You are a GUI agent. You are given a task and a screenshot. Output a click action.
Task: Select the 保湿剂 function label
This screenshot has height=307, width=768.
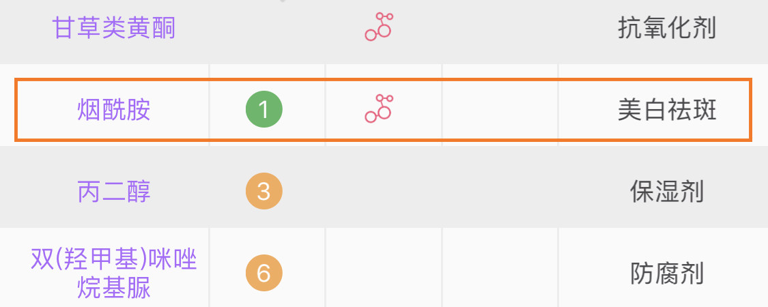point(666,192)
